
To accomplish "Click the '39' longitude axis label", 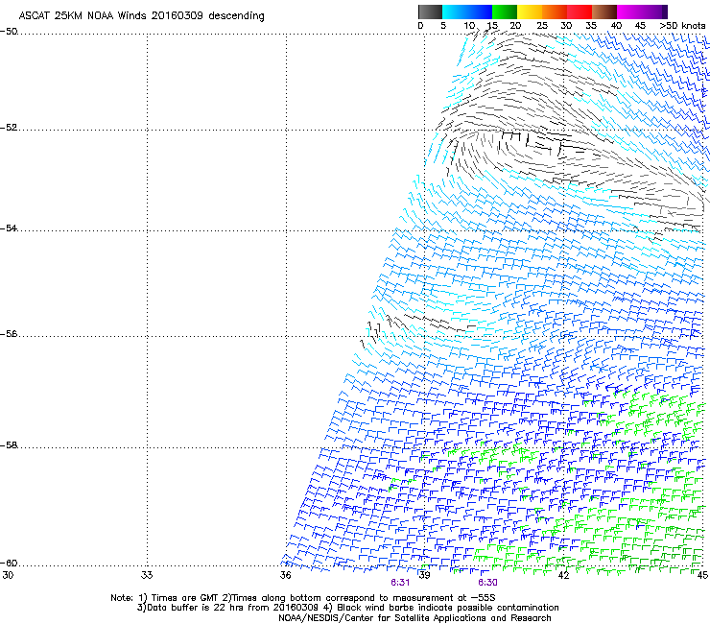I will pos(424,575).
